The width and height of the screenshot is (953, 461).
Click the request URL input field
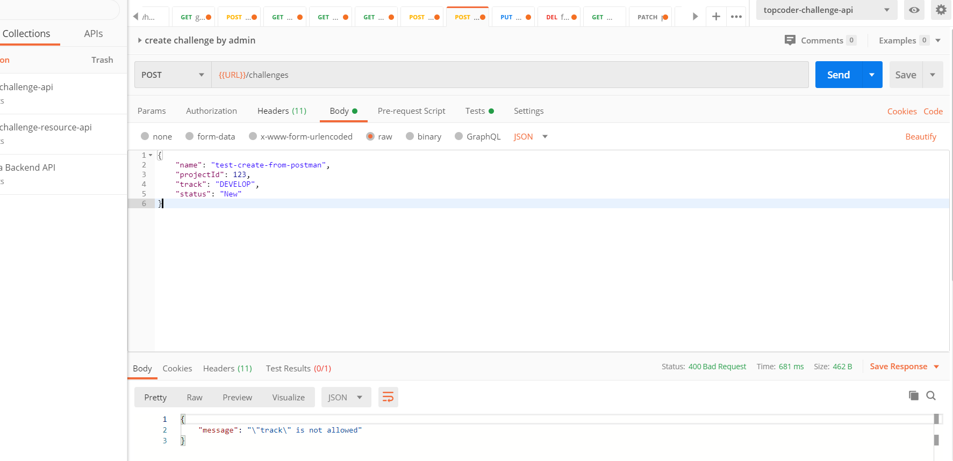point(510,75)
